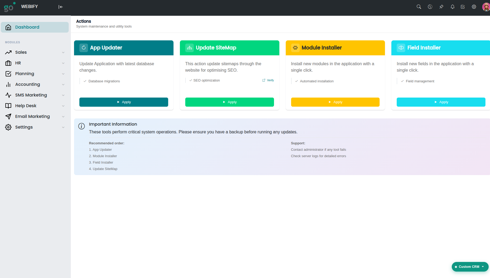Click the App Updater refresh icon
Image resolution: width=490 pixels, height=278 pixels.
coord(84,48)
